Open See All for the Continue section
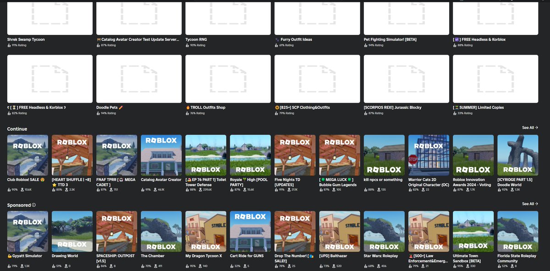Image resolution: width=550 pixels, height=271 pixels. tap(530, 128)
